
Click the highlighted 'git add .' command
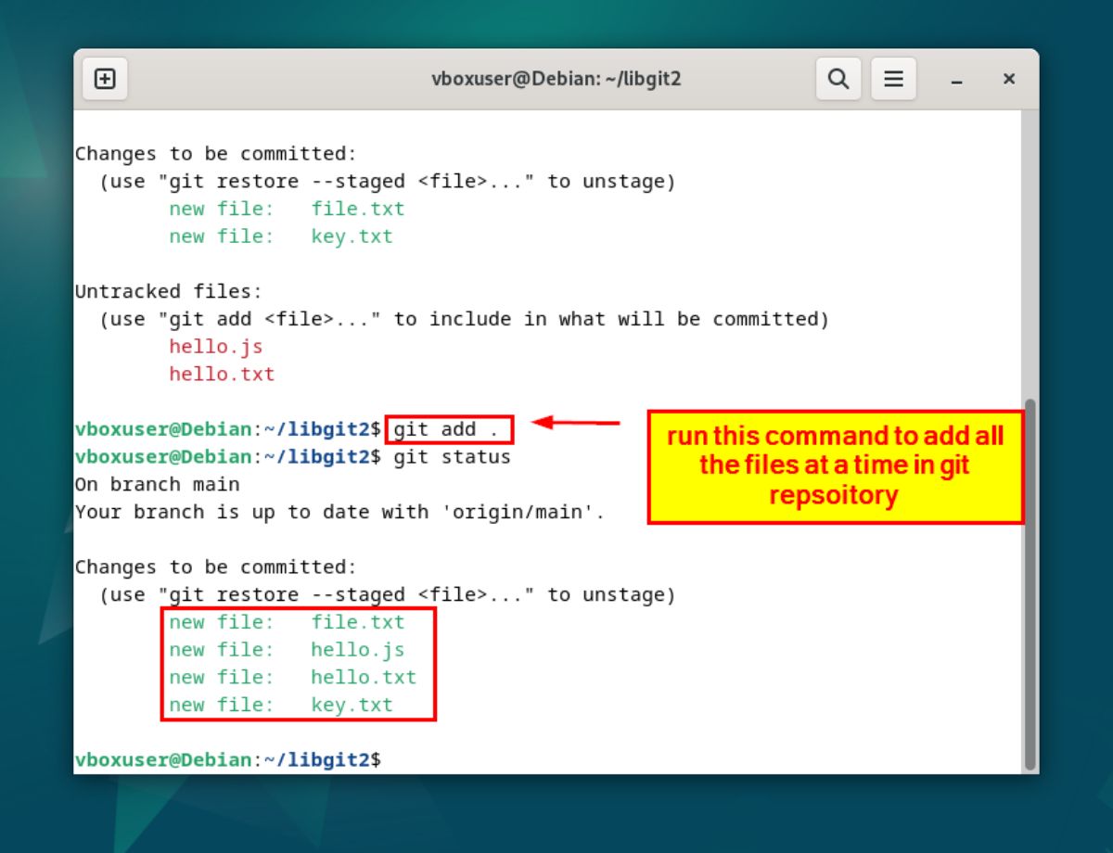click(448, 429)
